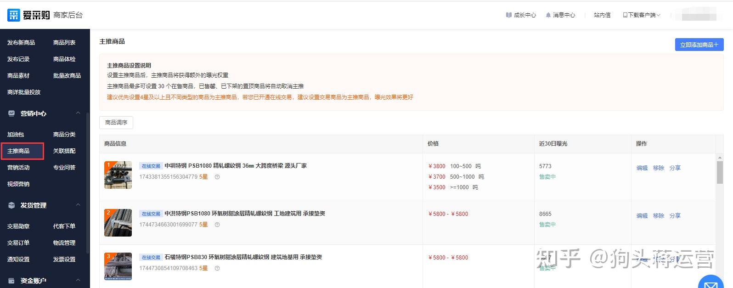733x288 pixels.
Task: Click the 爱采购 logo icon
Action: tap(14, 15)
